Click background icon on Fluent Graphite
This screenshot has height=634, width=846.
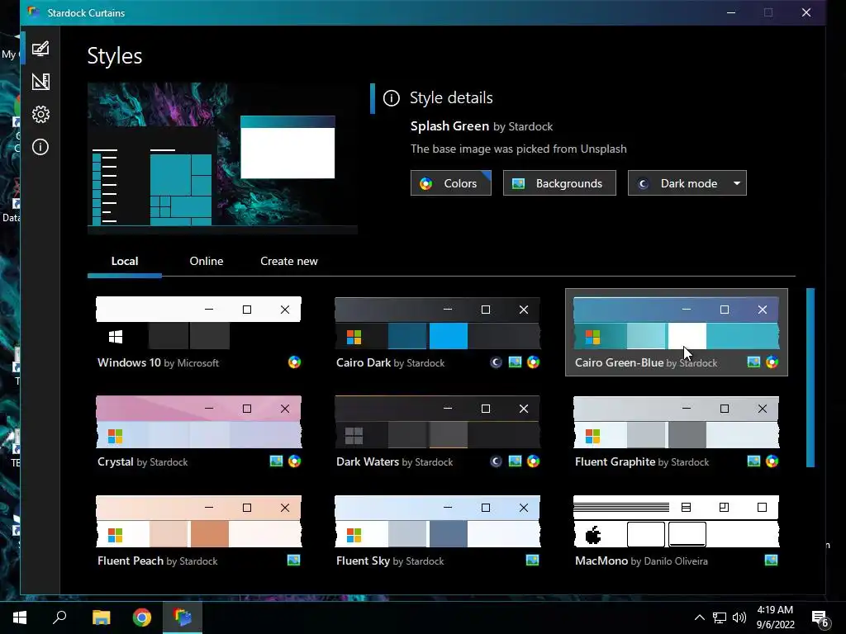(753, 461)
